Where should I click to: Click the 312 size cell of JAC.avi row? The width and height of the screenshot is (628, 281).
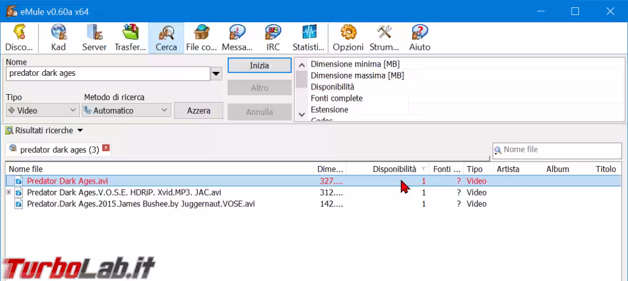tap(331, 193)
